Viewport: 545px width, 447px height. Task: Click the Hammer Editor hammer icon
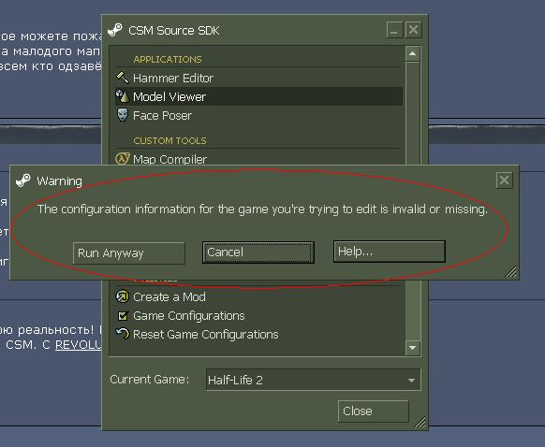(122, 77)
